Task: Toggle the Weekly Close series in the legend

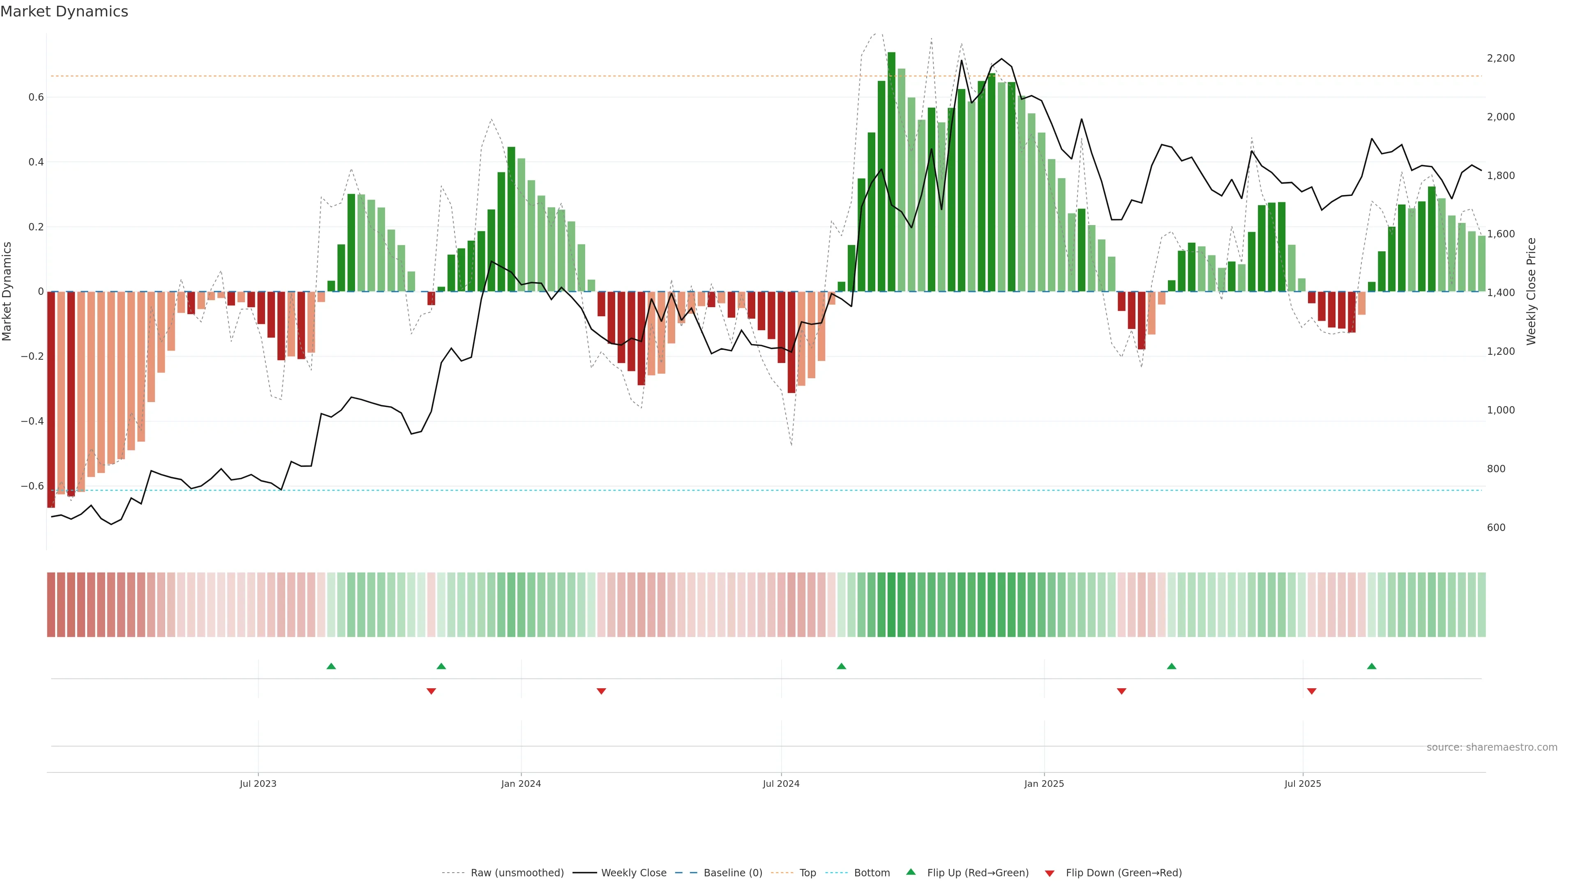Action: coord(633,873)
